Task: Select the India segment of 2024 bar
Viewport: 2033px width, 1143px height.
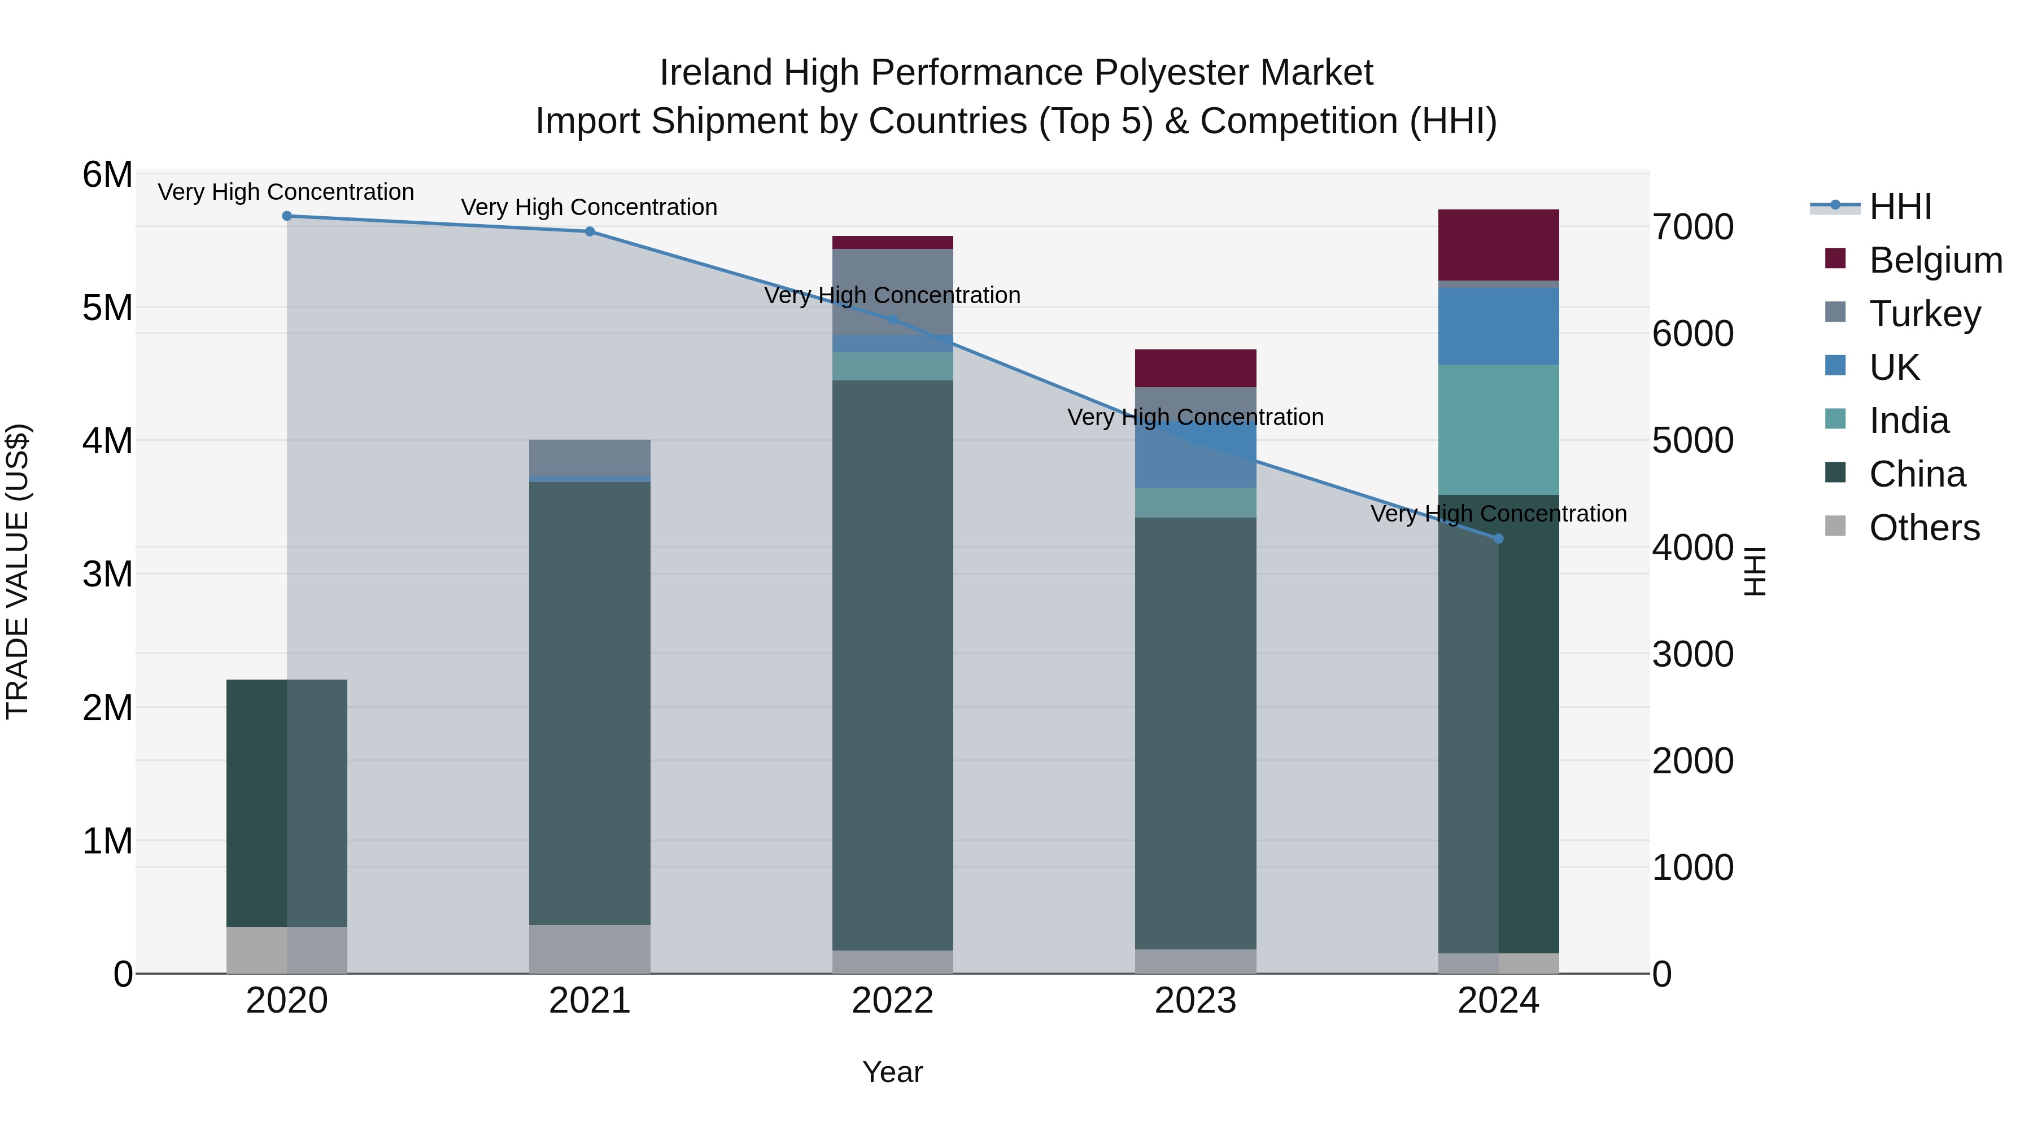Action: point(1499,430)
